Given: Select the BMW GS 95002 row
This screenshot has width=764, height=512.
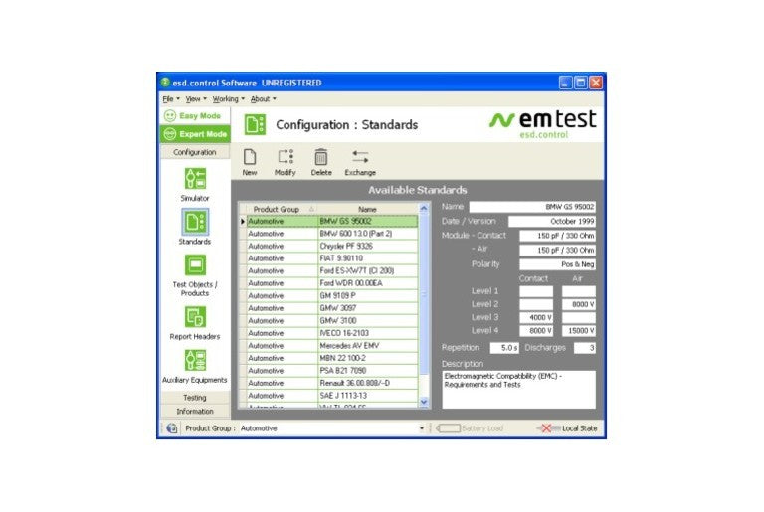Looking at the screenshot, I should click(332, 221).
